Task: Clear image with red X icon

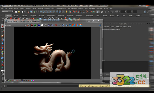Action: pos(56,25)
